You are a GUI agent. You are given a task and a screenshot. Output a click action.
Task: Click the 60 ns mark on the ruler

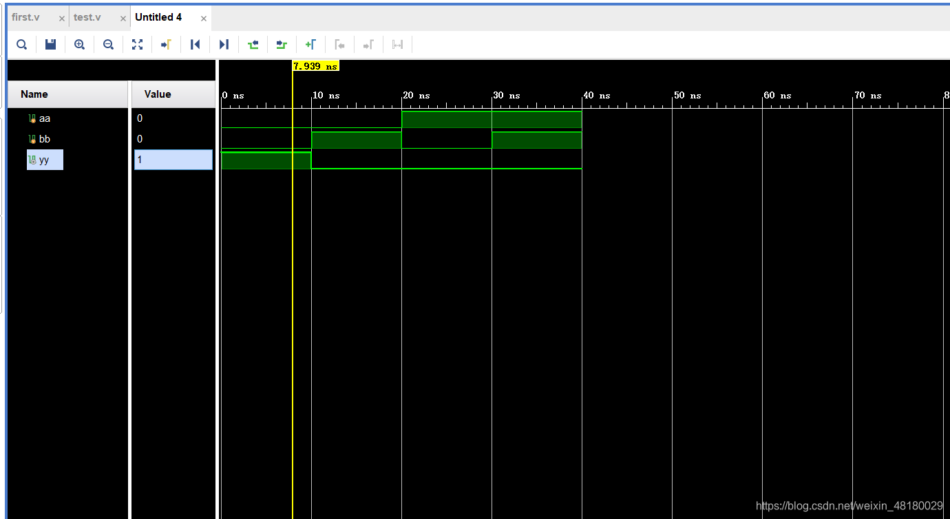click(777, 96)
